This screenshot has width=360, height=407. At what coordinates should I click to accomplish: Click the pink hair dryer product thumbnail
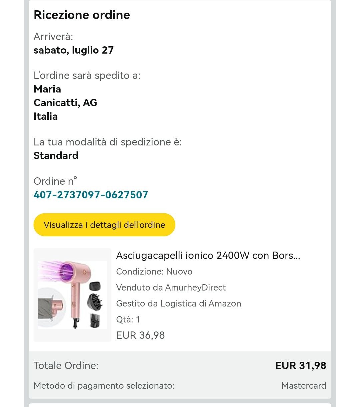coord(72,295)
